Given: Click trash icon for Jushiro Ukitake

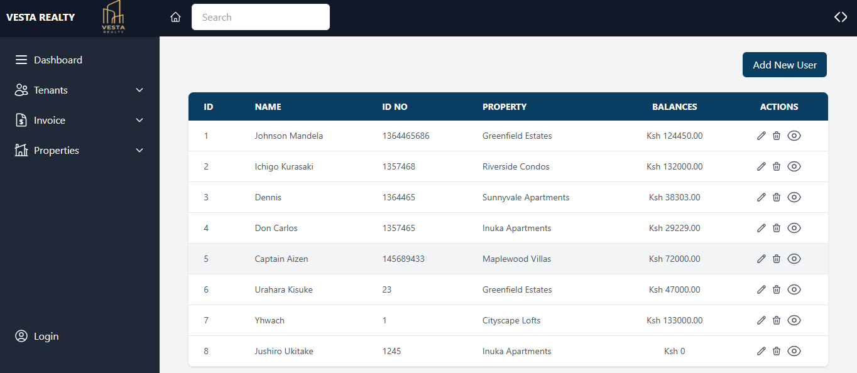Looking at the screenshot, I should coord(777,351).
